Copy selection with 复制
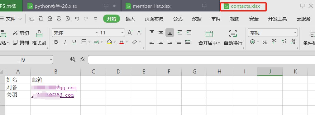Viewport: 315px width, 115px height. [21, 42]
